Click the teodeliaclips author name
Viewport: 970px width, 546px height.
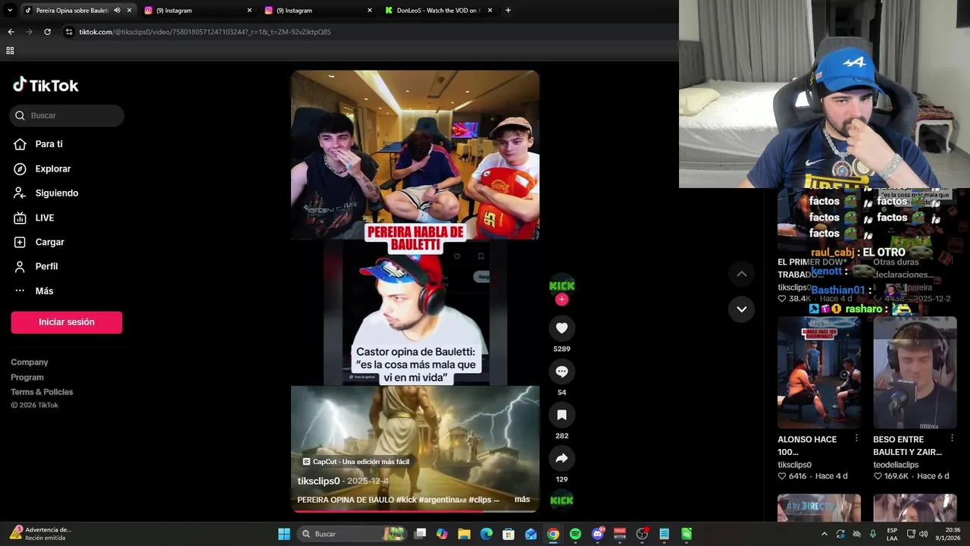(896, 465)
